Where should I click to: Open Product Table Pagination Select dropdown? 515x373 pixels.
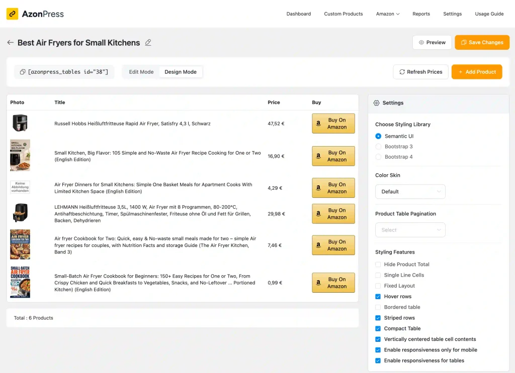410,230
